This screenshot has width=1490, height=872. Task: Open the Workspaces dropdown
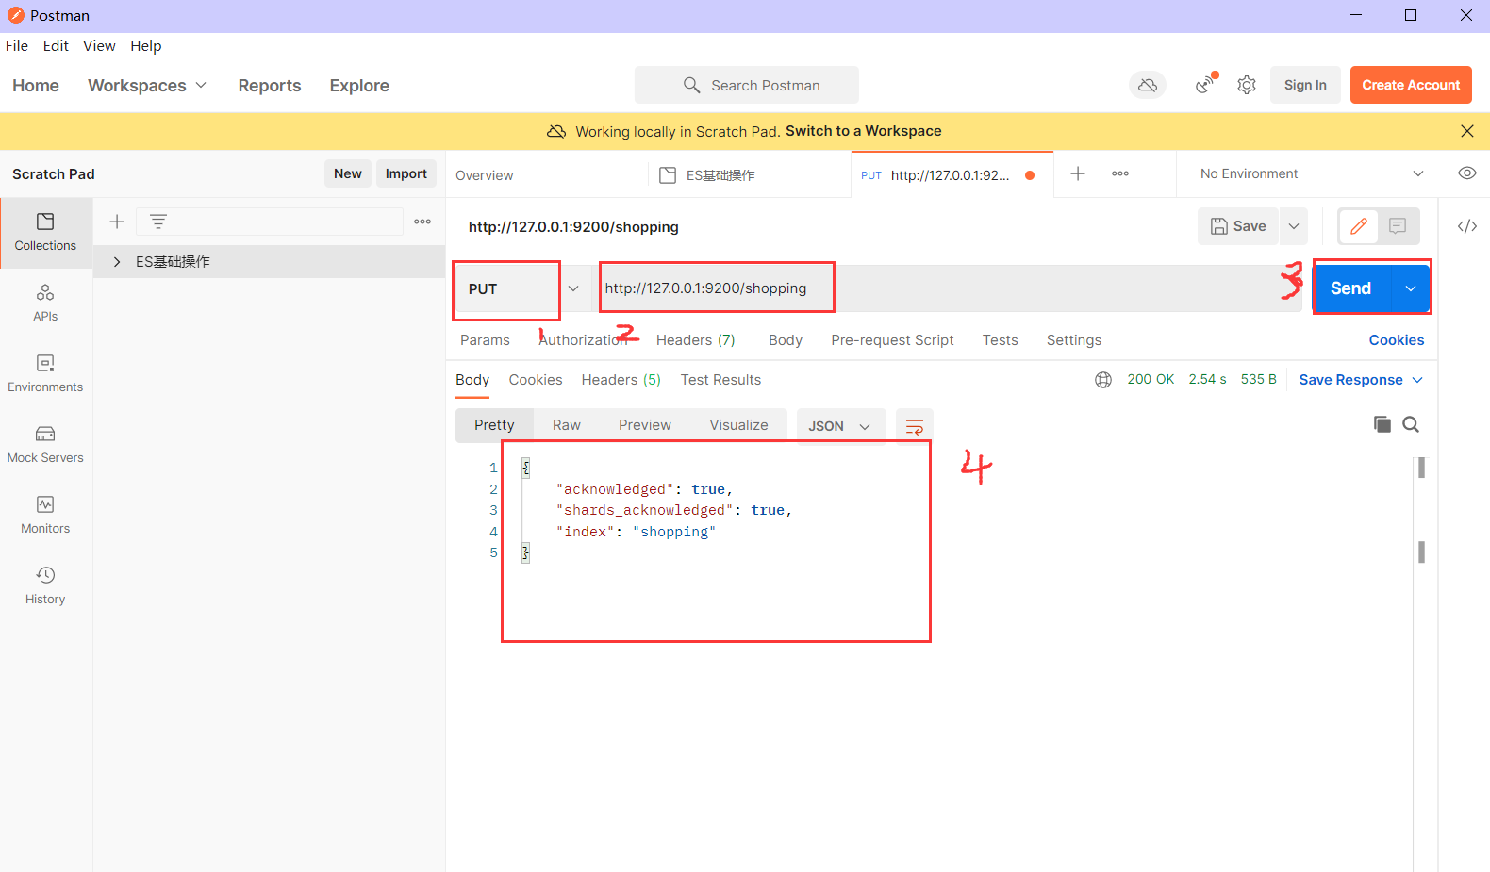pos(147,86)
